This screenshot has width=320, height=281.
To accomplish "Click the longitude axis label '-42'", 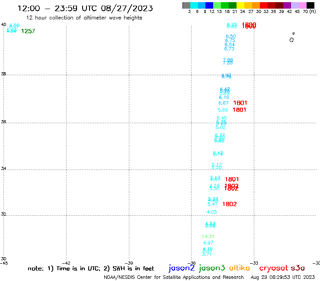I will (66, 263).
